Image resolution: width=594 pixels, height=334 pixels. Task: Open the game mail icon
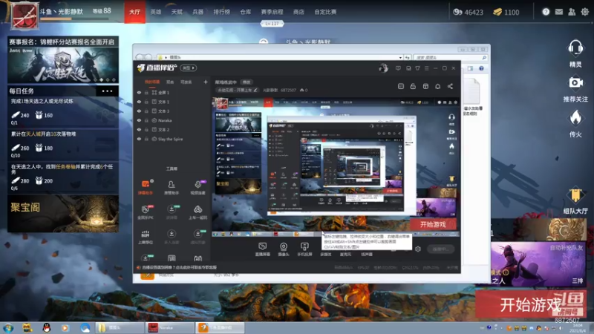pyautogui.click(x=559, y=12)
